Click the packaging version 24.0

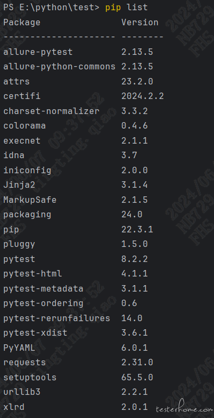pyautogui.click(x=132, y=214)
